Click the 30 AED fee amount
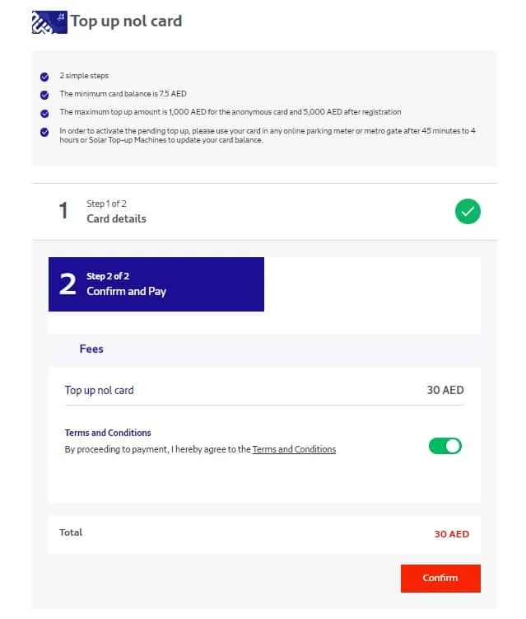Image resolution: width=526 pixels, height=619 pixels. [445, 390]
